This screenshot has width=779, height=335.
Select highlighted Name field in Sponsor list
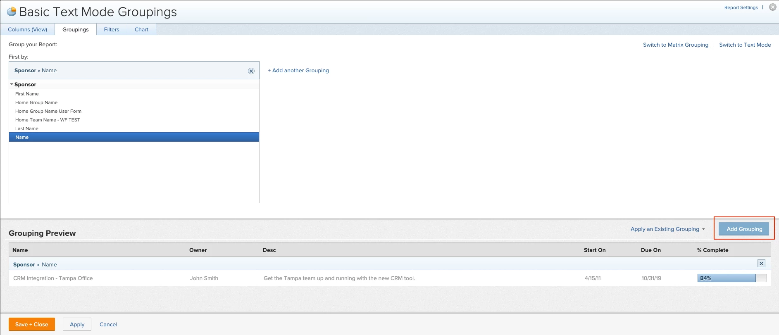(134, 137)
